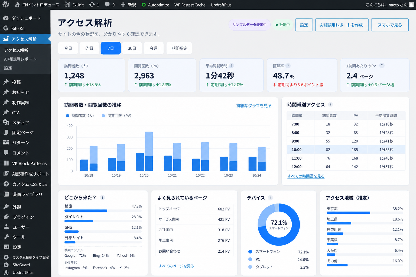
Task: Open the 新規 menu in admin bar
Action: click(x=128, y=5)
